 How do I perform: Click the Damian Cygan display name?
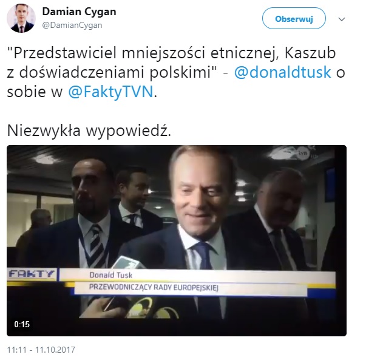click(79, 12)
